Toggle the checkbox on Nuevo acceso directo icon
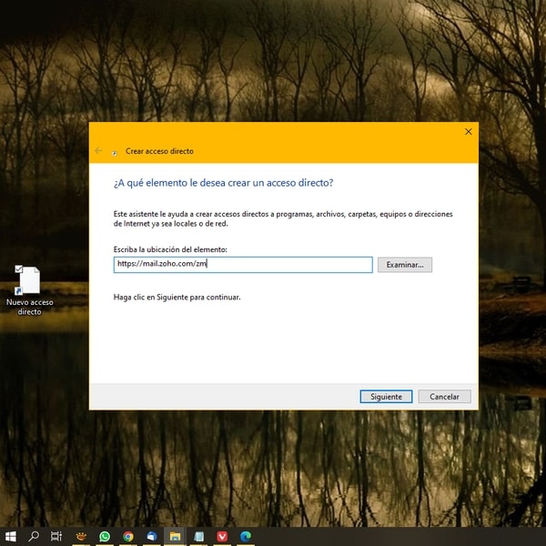Viewport: 546px width, 546px height. 19,268
